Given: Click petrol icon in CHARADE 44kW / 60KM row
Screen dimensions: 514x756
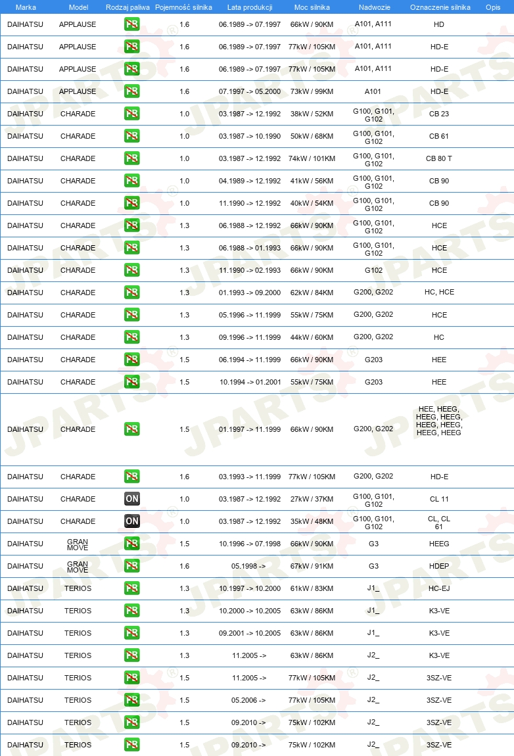Looking at the screenshot, I should coord(131,337).
